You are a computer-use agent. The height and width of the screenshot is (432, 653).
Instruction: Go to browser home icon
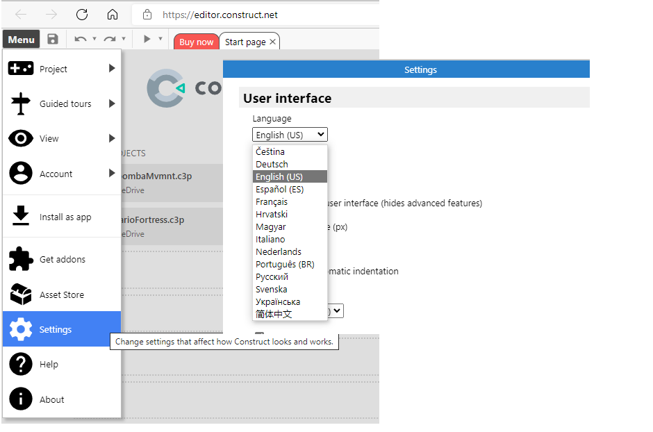[113, 15]
